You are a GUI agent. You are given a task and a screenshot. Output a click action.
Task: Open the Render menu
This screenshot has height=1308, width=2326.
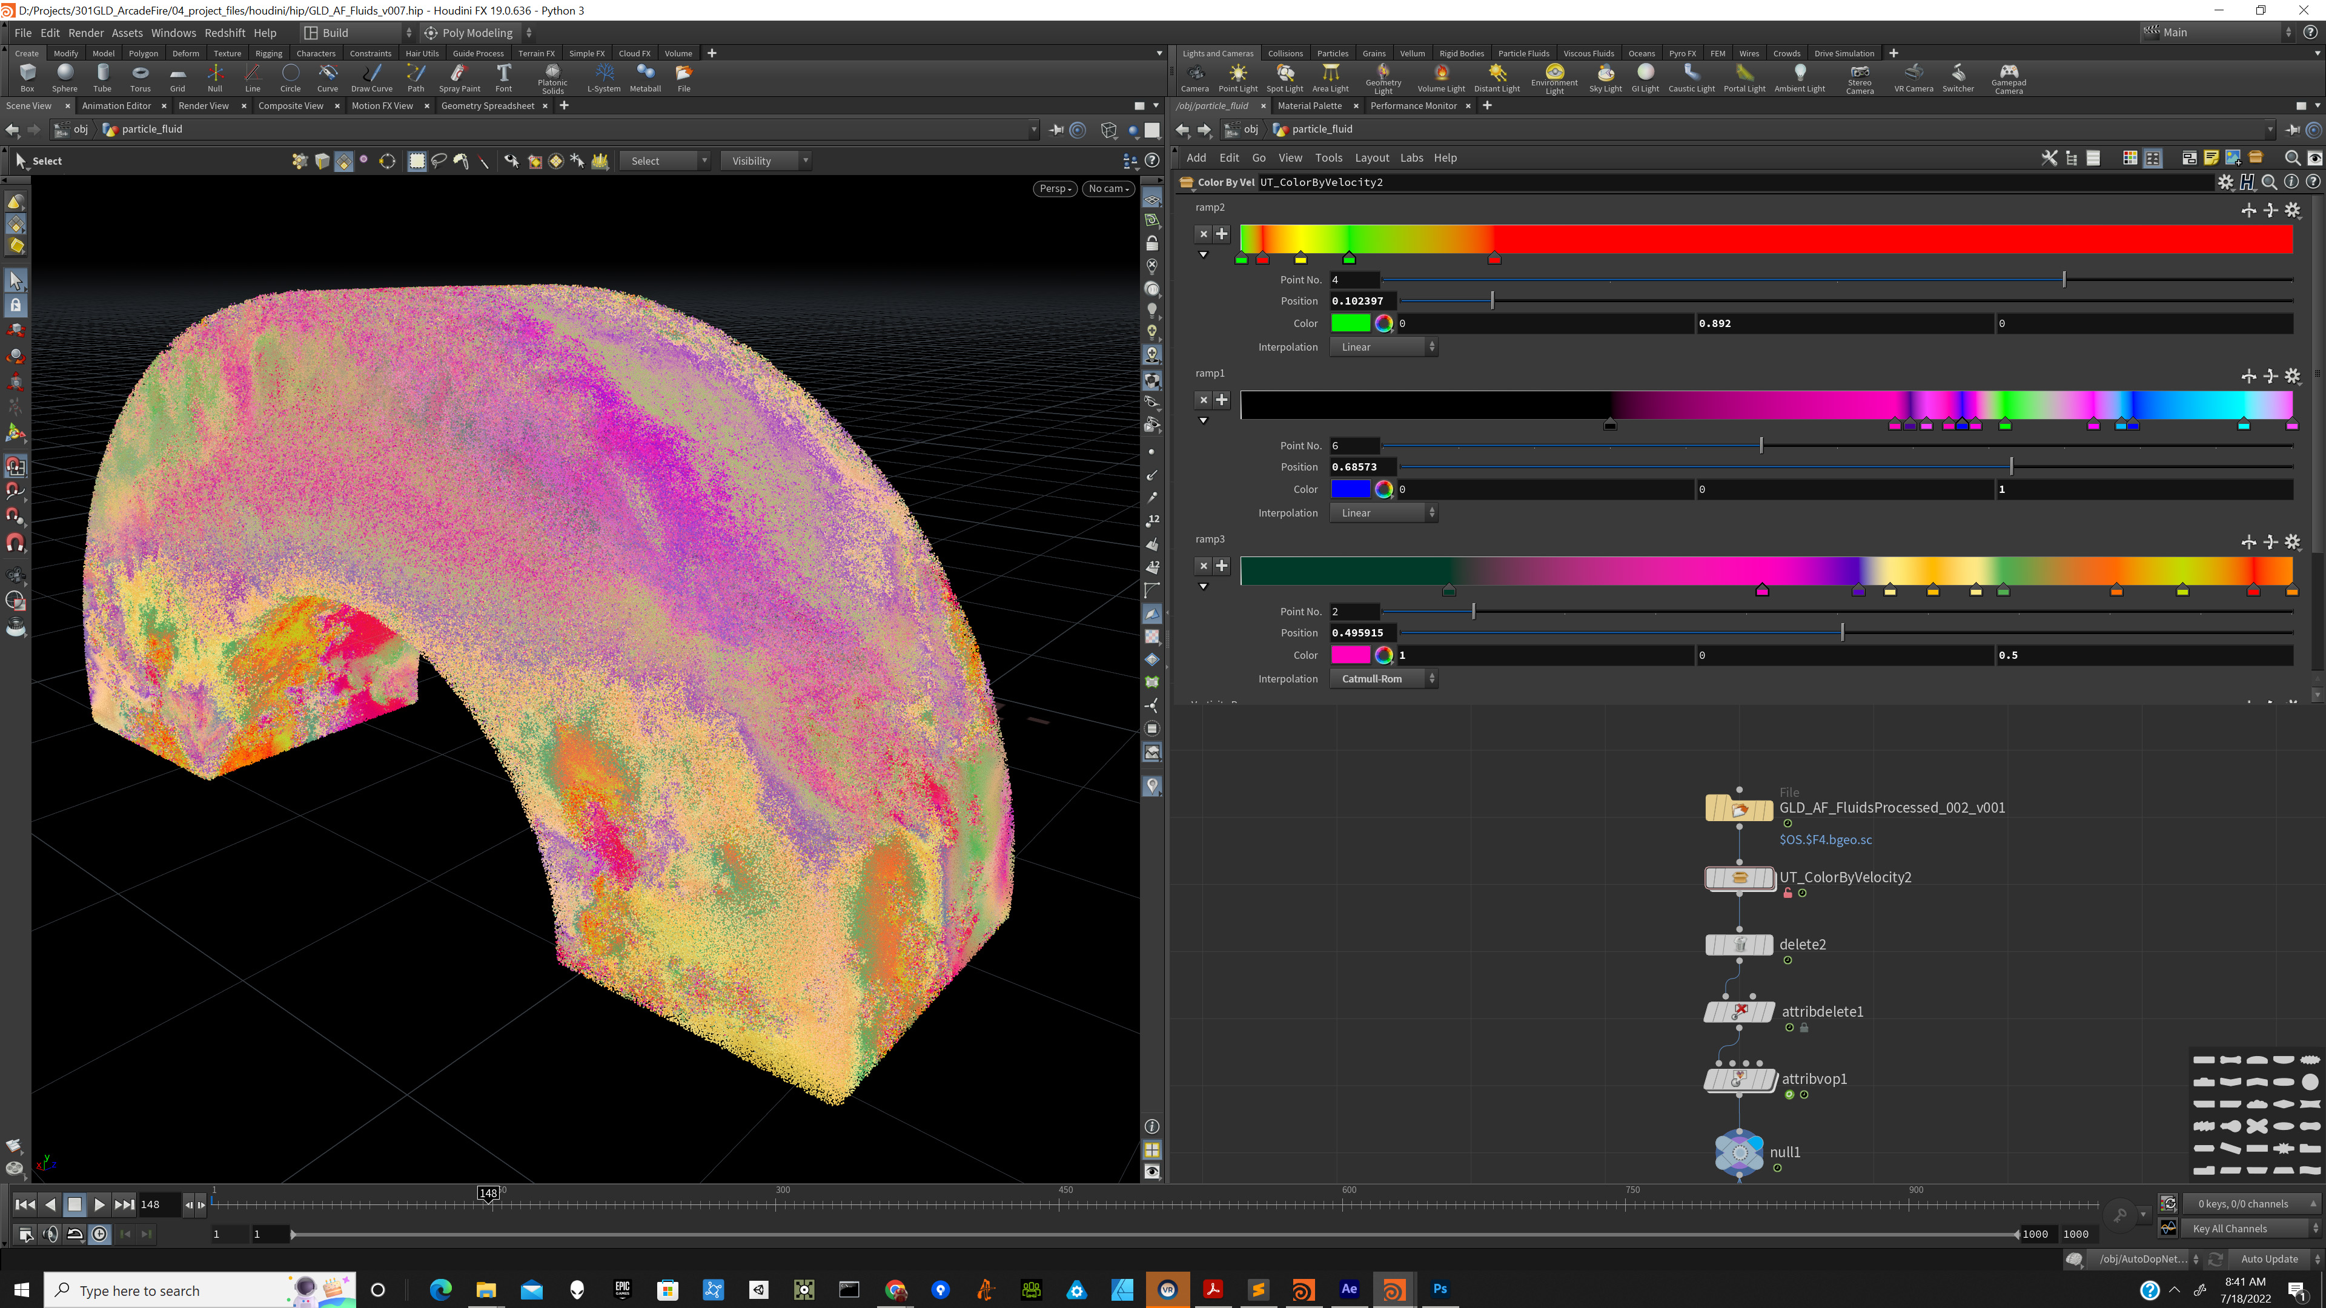86,33
